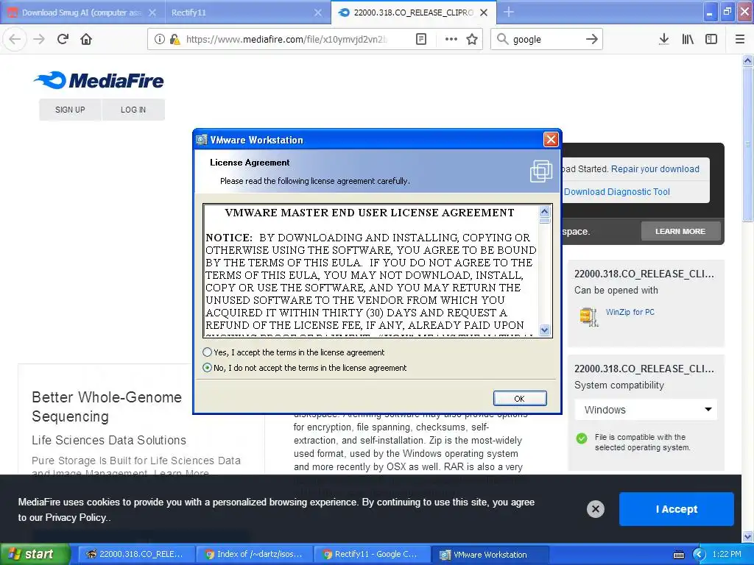Viewport: 754px width, 565px height.
Task: Reload the MediaFire page
Action: click(63, 39)
